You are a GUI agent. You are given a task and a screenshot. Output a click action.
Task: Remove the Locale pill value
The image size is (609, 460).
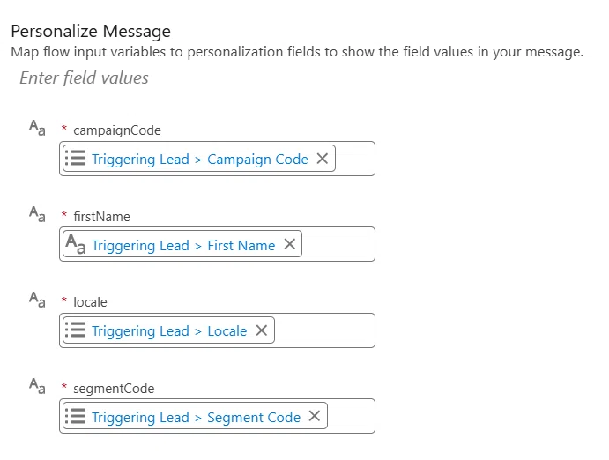[x=262, y=330]
